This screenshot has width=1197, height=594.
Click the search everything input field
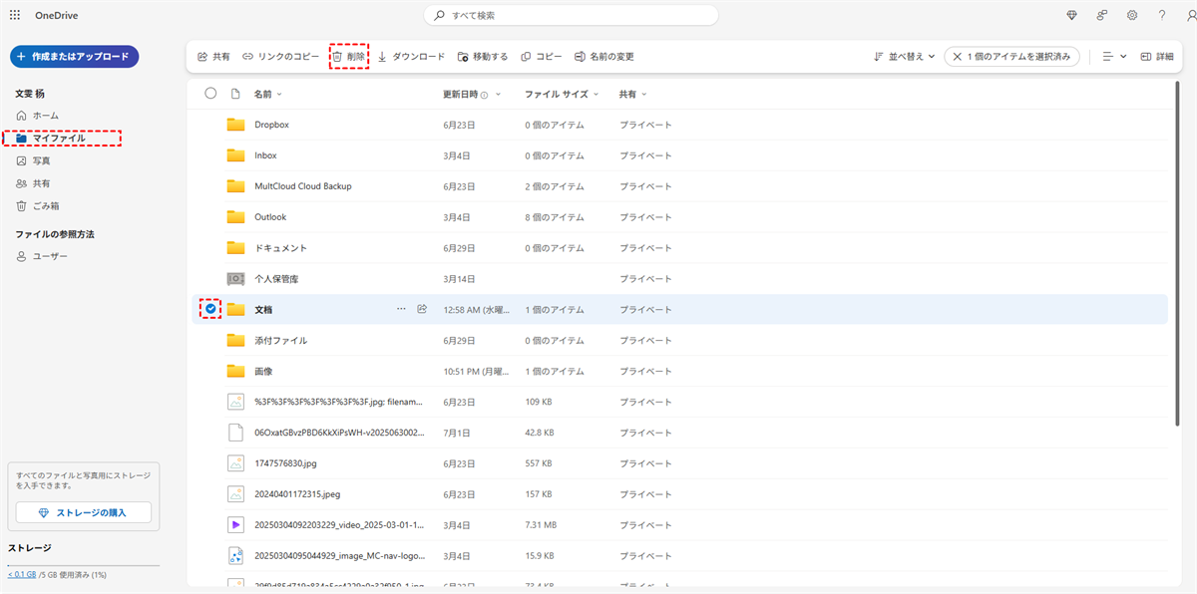coord(571,15)
